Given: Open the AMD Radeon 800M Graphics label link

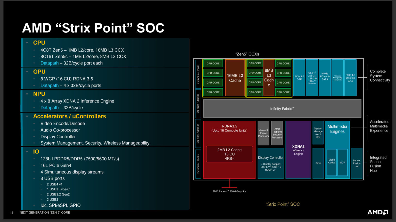Looking at the screenshot, I should tap(229, 191).
